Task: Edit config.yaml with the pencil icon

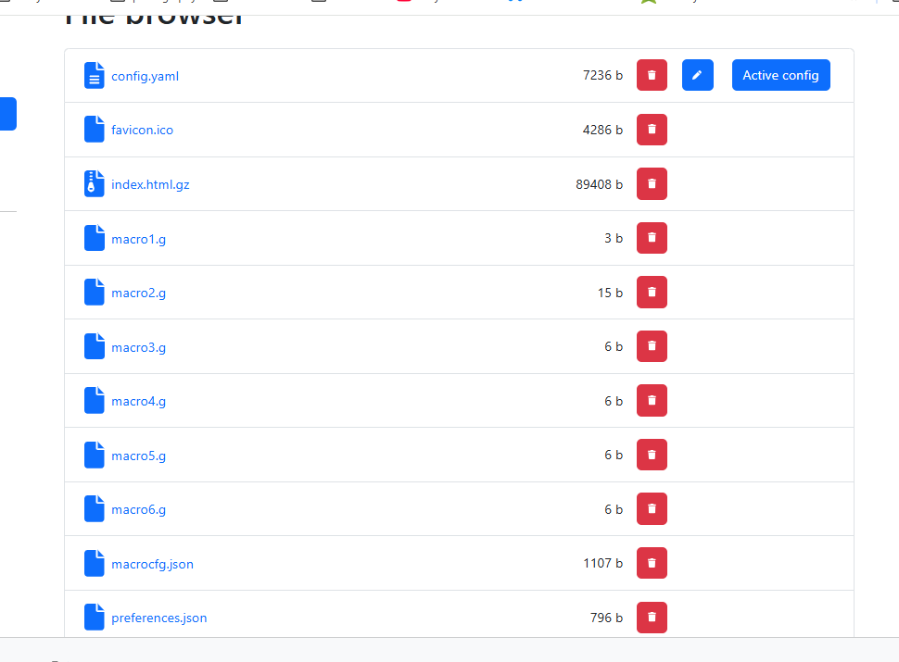Action: click(x=697, y=75)
